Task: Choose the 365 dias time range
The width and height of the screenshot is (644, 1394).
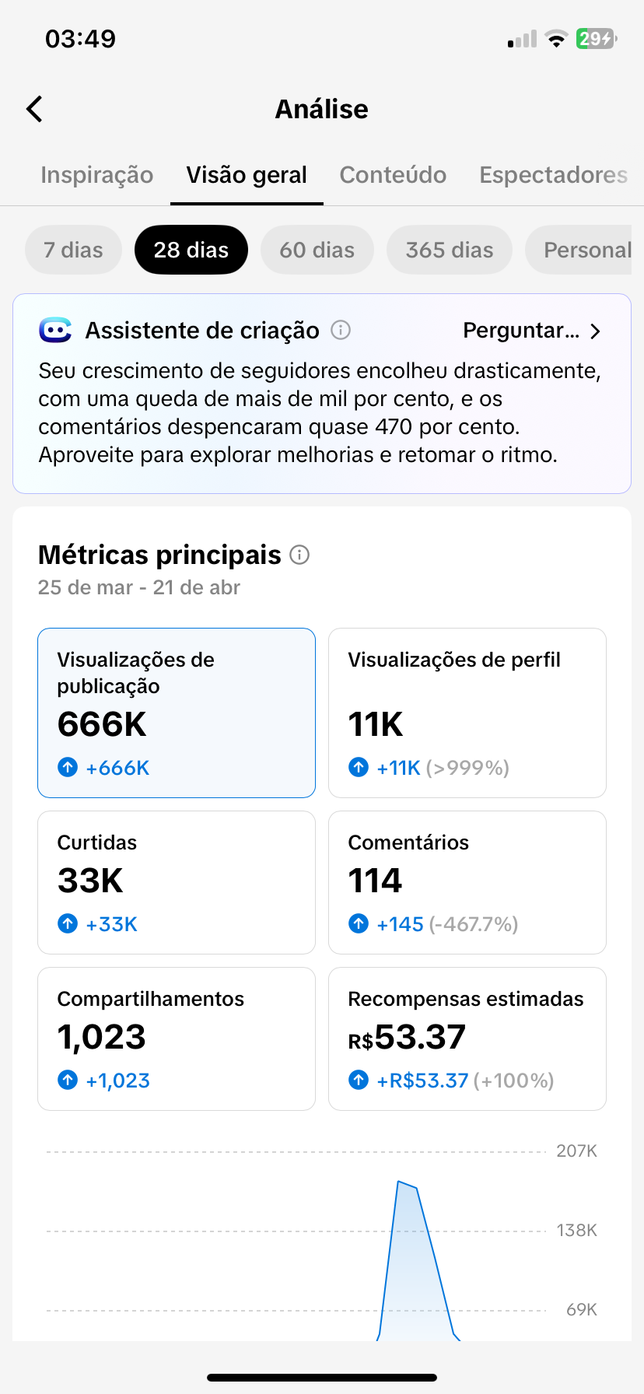Action: click(449, 250)
